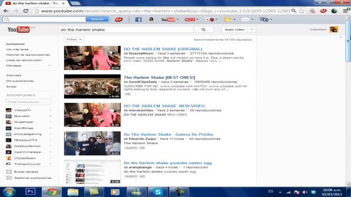Image resolution: width=351 pixels, height=197 pixels.
Task: Open the dropdown arrow beside Subir video
Action: pos(252,30)
